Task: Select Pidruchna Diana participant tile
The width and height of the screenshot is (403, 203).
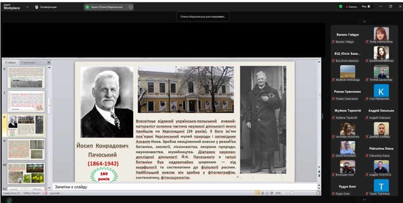Action: click(381, 149)
